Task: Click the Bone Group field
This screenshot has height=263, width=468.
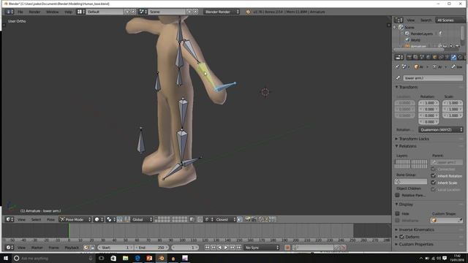Action: point(411,182)
